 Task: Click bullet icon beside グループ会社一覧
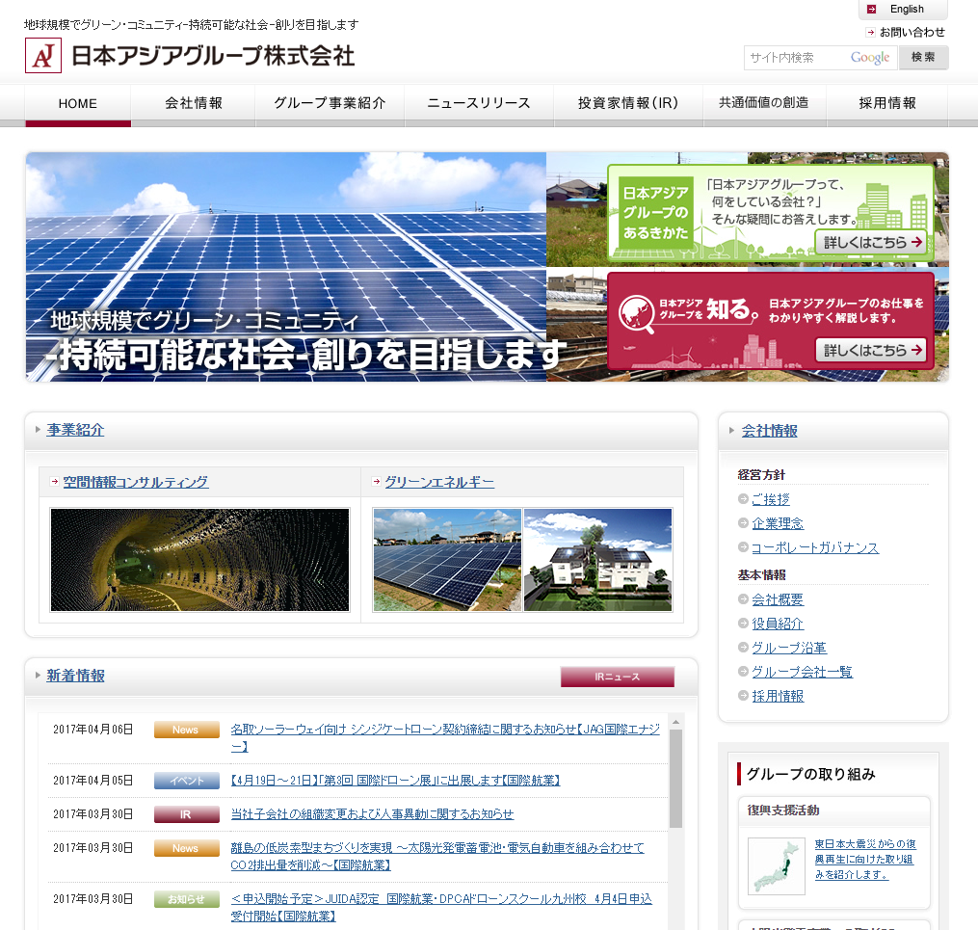click(x=743, y=671)
